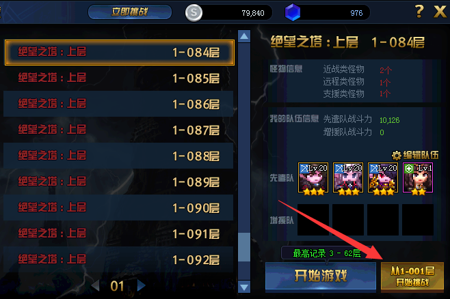Click the 立即挑战 button at top
The image size is (450, 299).
(x=130, y=12)
